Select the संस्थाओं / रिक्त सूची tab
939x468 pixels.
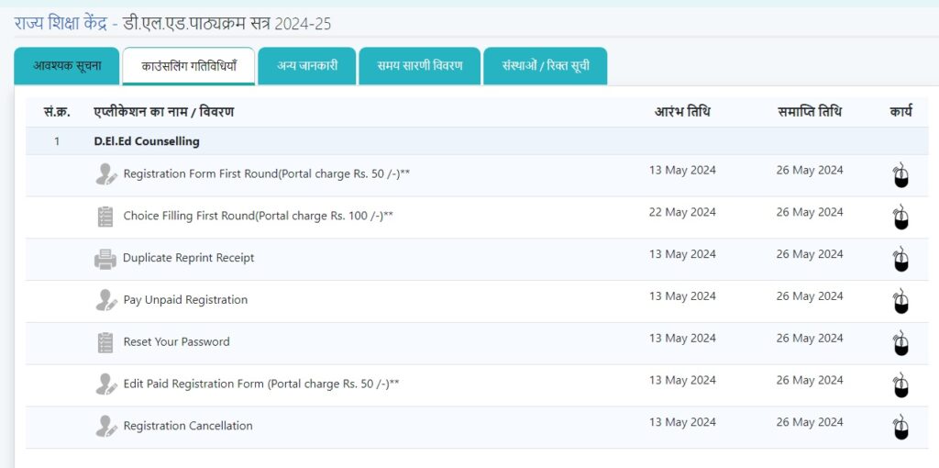[x=545, y=66]
